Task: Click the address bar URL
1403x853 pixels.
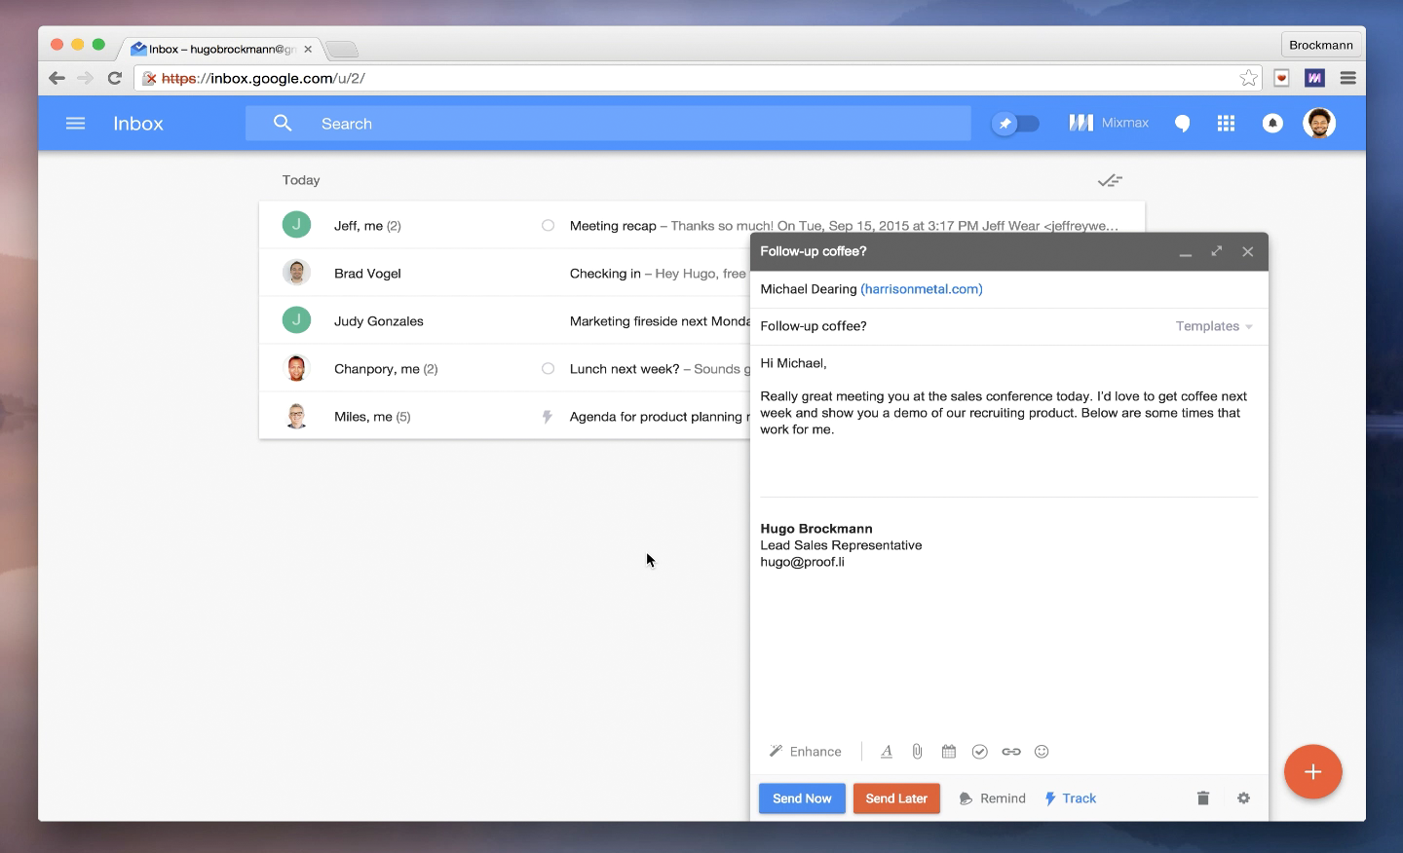Action: point(263,78)
